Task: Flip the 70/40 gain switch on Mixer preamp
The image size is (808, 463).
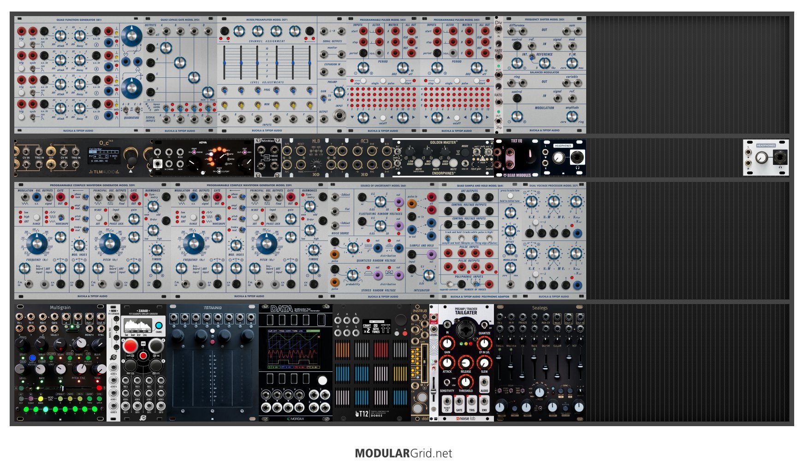Action: click(324, 99)
